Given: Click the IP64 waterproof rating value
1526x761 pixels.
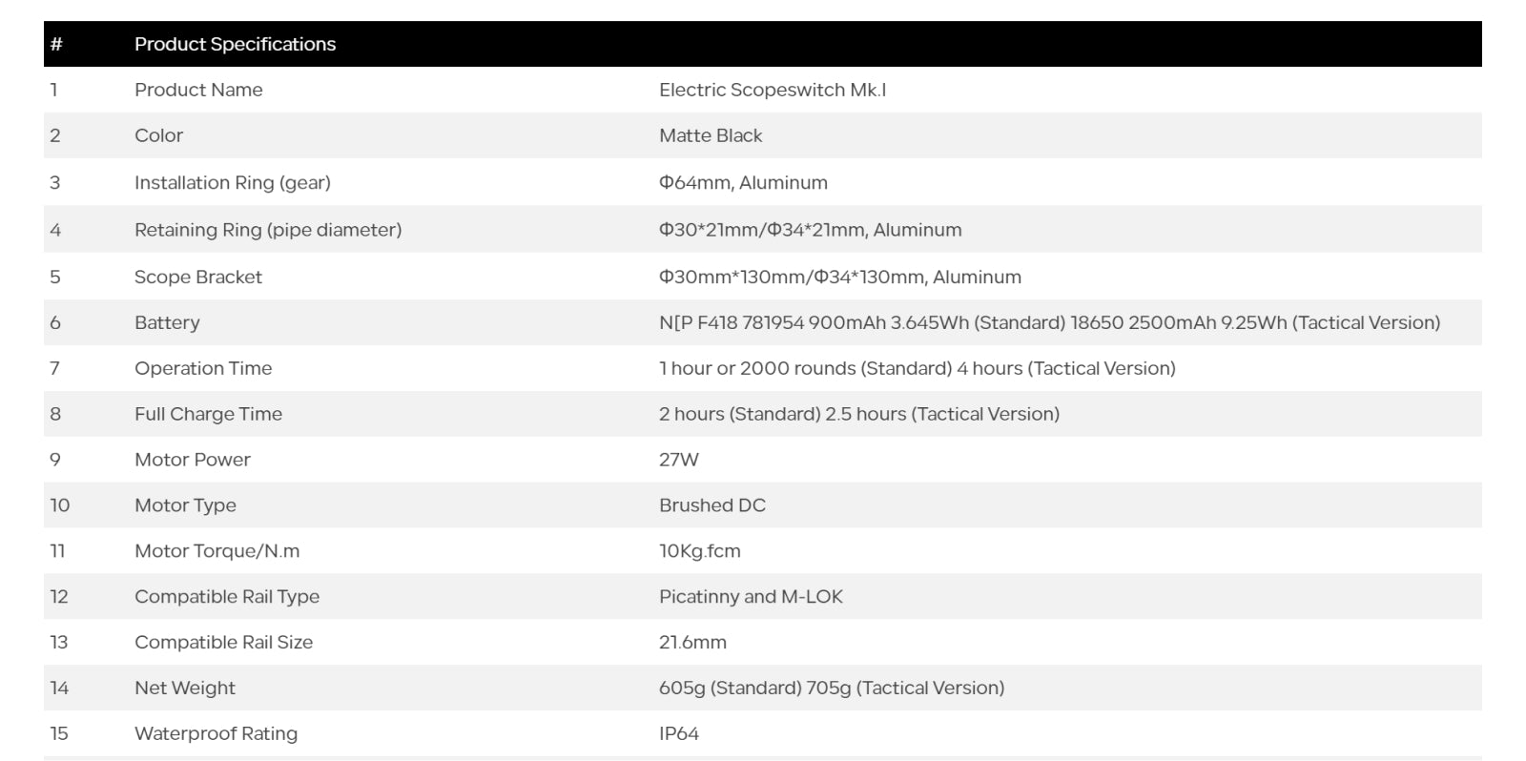Looking at the screenshot, I should 678,733.
